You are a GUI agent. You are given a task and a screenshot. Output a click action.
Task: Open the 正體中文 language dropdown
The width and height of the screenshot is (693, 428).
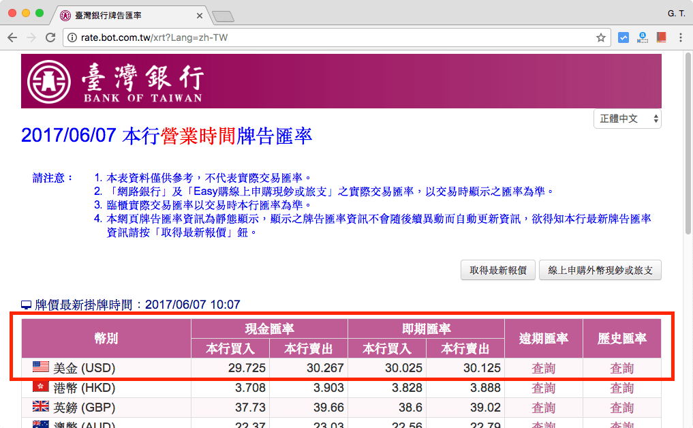click(x=628, y=119)
